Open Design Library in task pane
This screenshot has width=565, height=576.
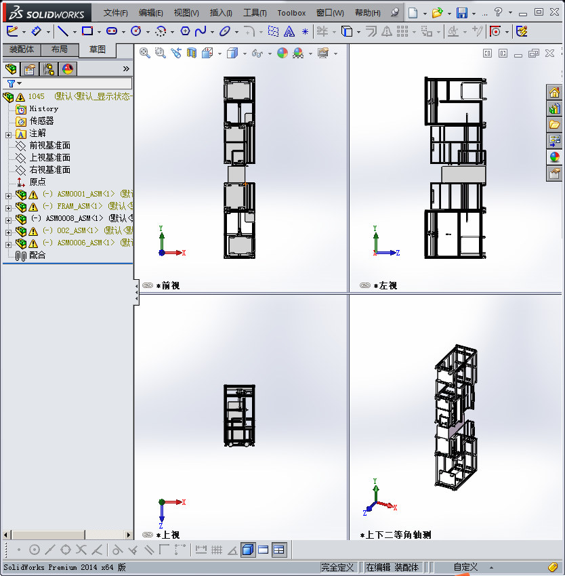point(554,108)
